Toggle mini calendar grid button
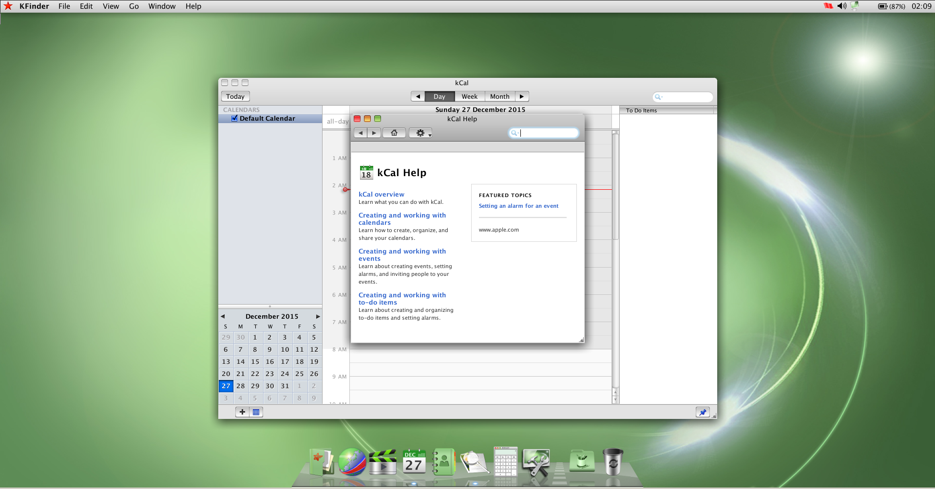 256,412
